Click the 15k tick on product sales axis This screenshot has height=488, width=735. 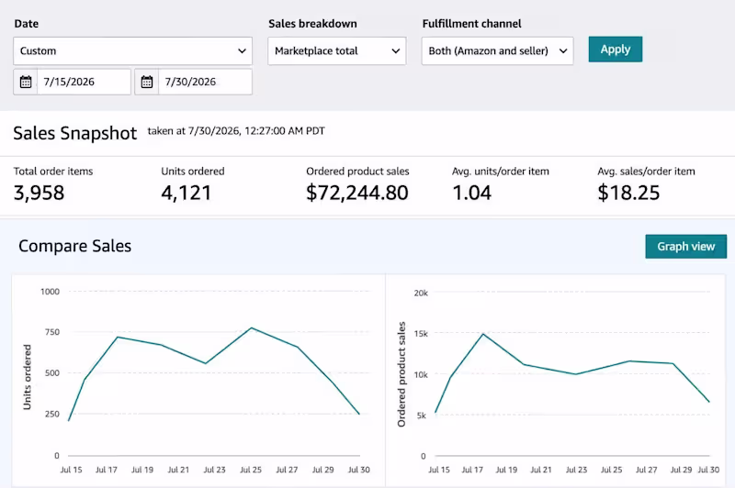[421, 334]
